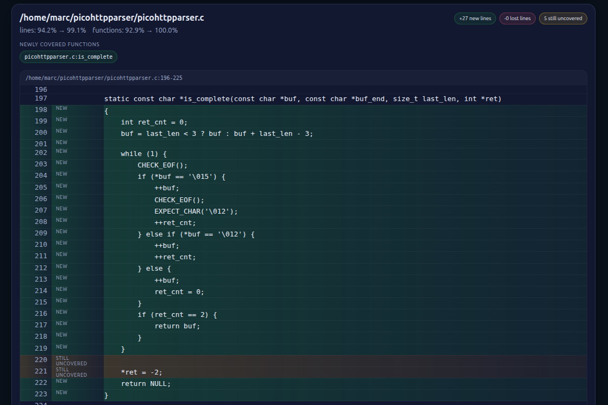Click the 'return NULL;' code line

point(146,384)
